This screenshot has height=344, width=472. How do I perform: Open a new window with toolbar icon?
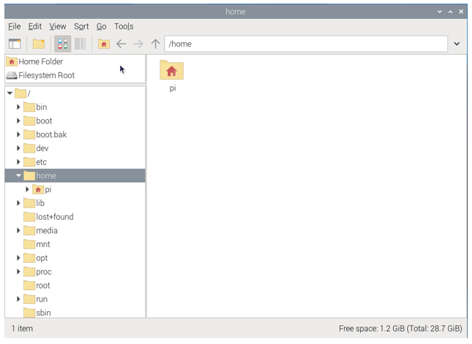(x=15, y=44)
